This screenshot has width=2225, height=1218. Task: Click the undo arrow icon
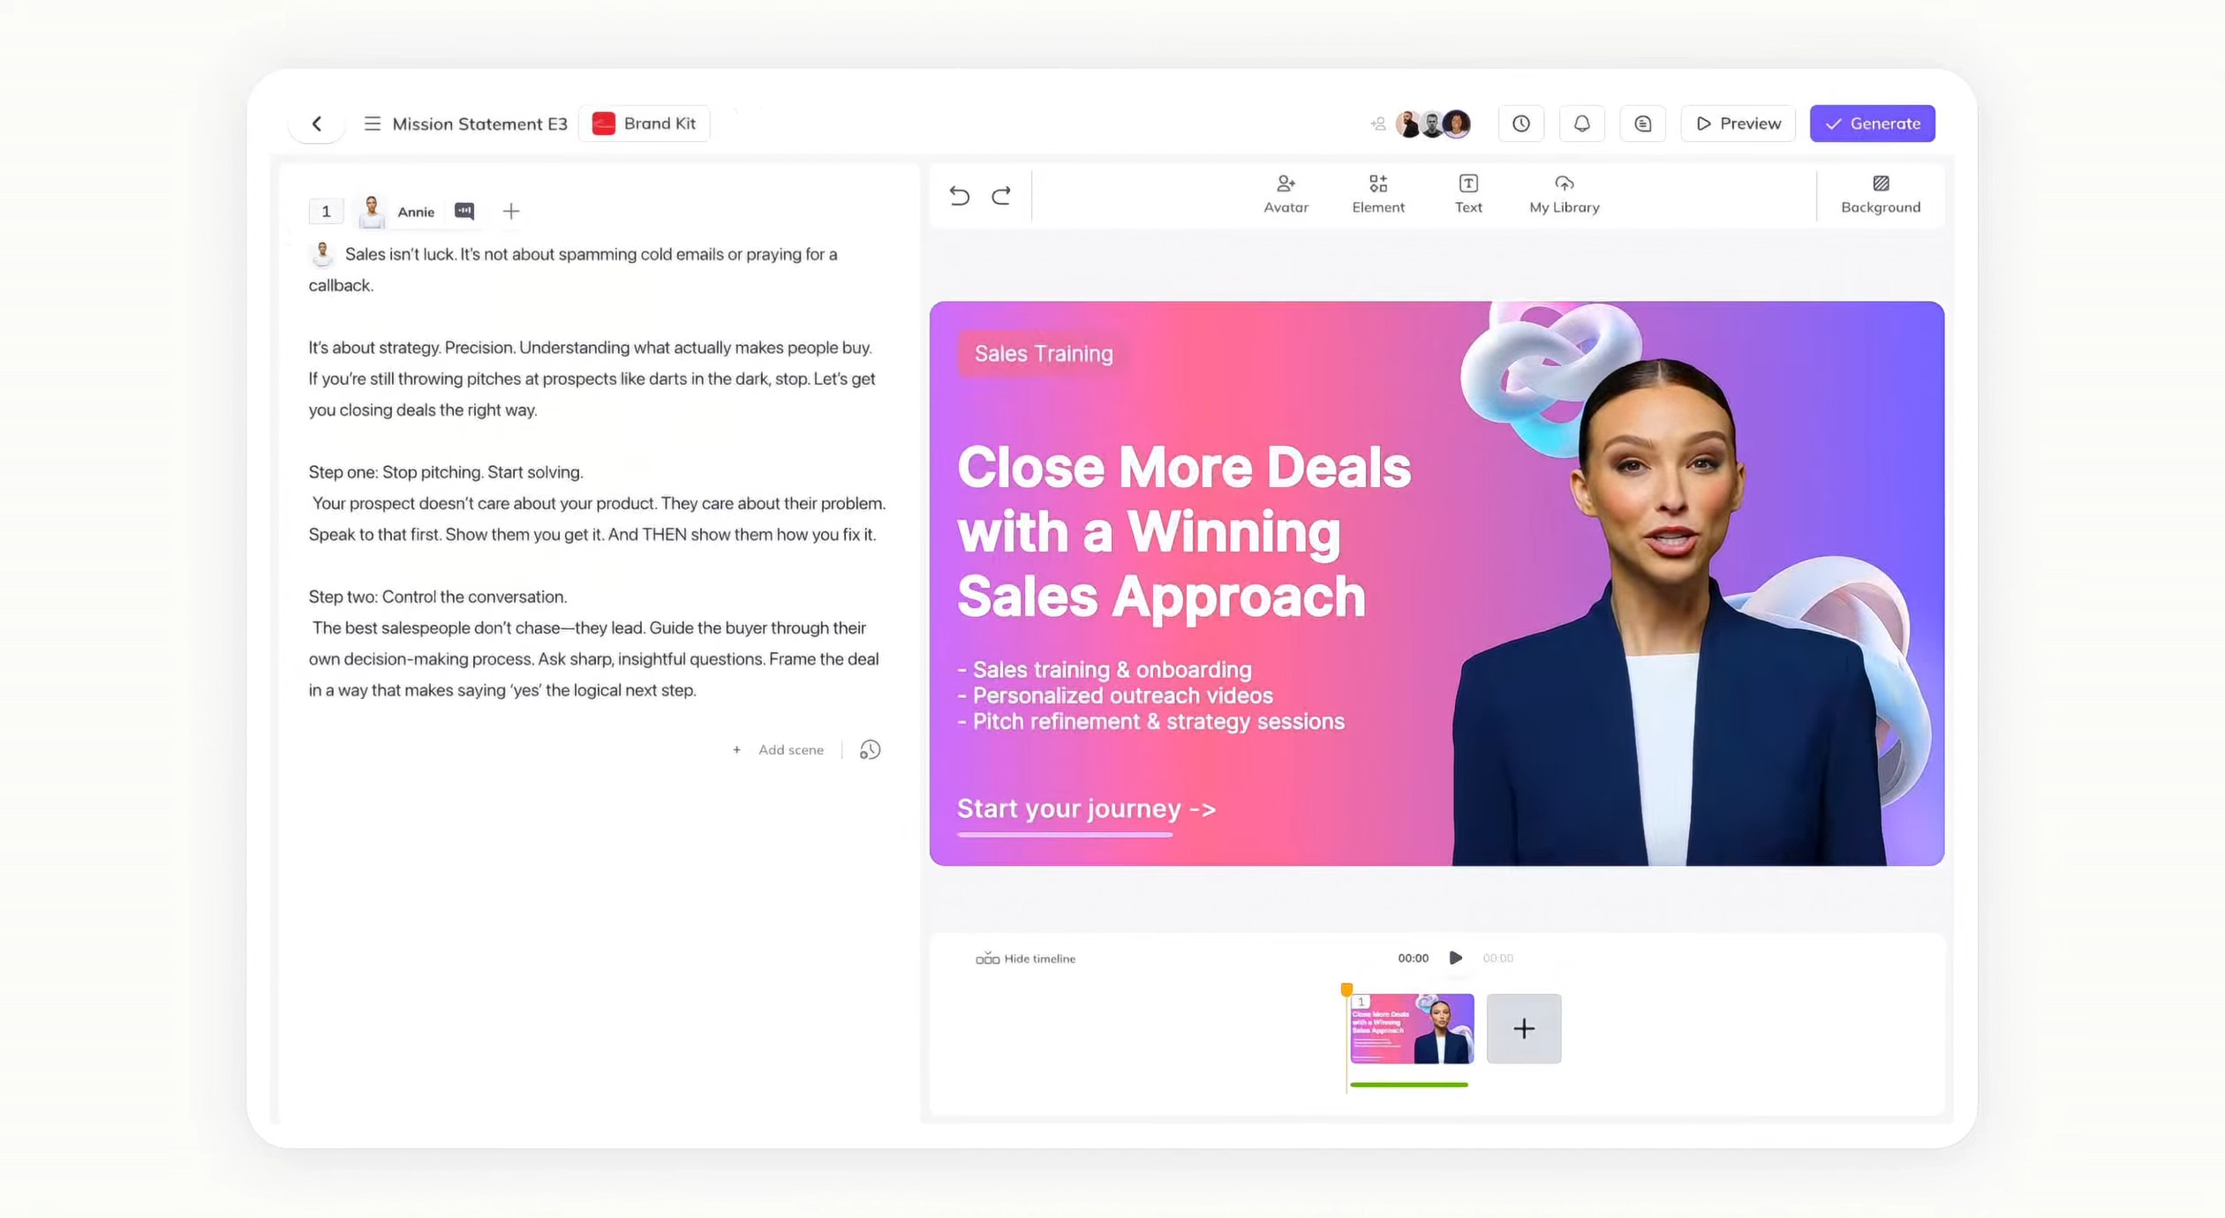pos(959,195)
